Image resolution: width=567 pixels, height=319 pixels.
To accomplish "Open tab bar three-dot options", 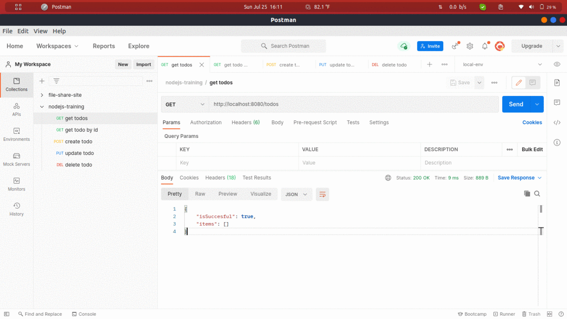I will pyautogui.click(x=445, y=64).
